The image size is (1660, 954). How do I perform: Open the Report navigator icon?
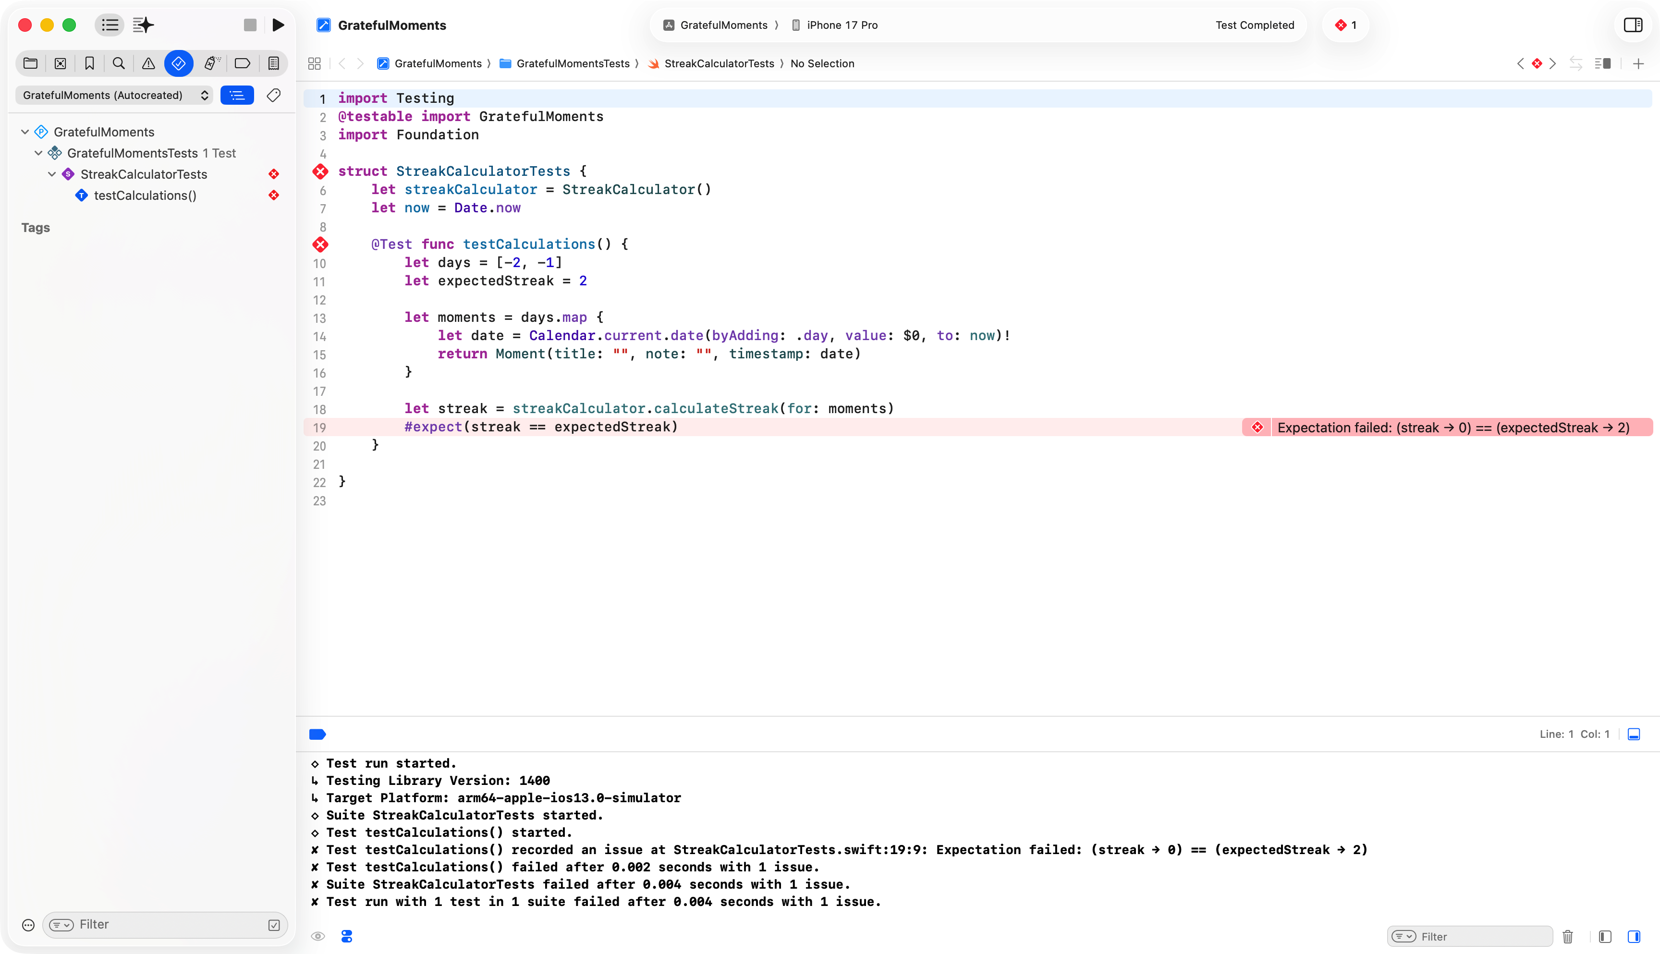(x=274, y=63)
